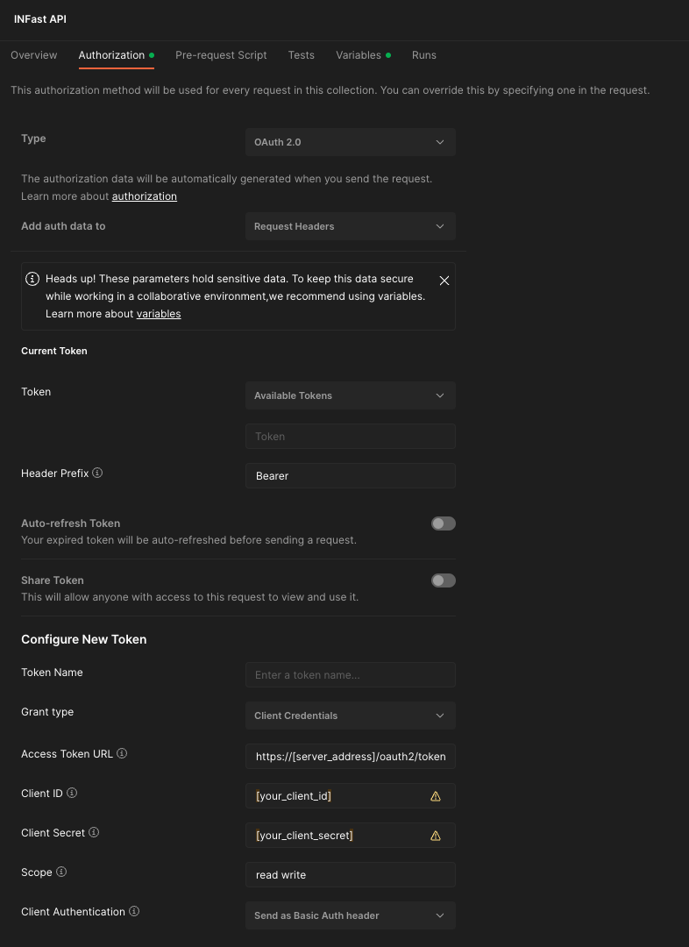Open Send as Basic Auth header dropdown

(351, 915)
